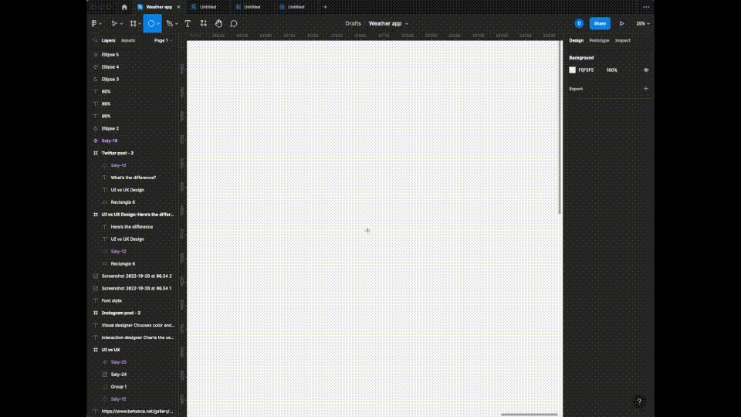Select the Font style layer
741x417 pixels.
click(111, 300)
